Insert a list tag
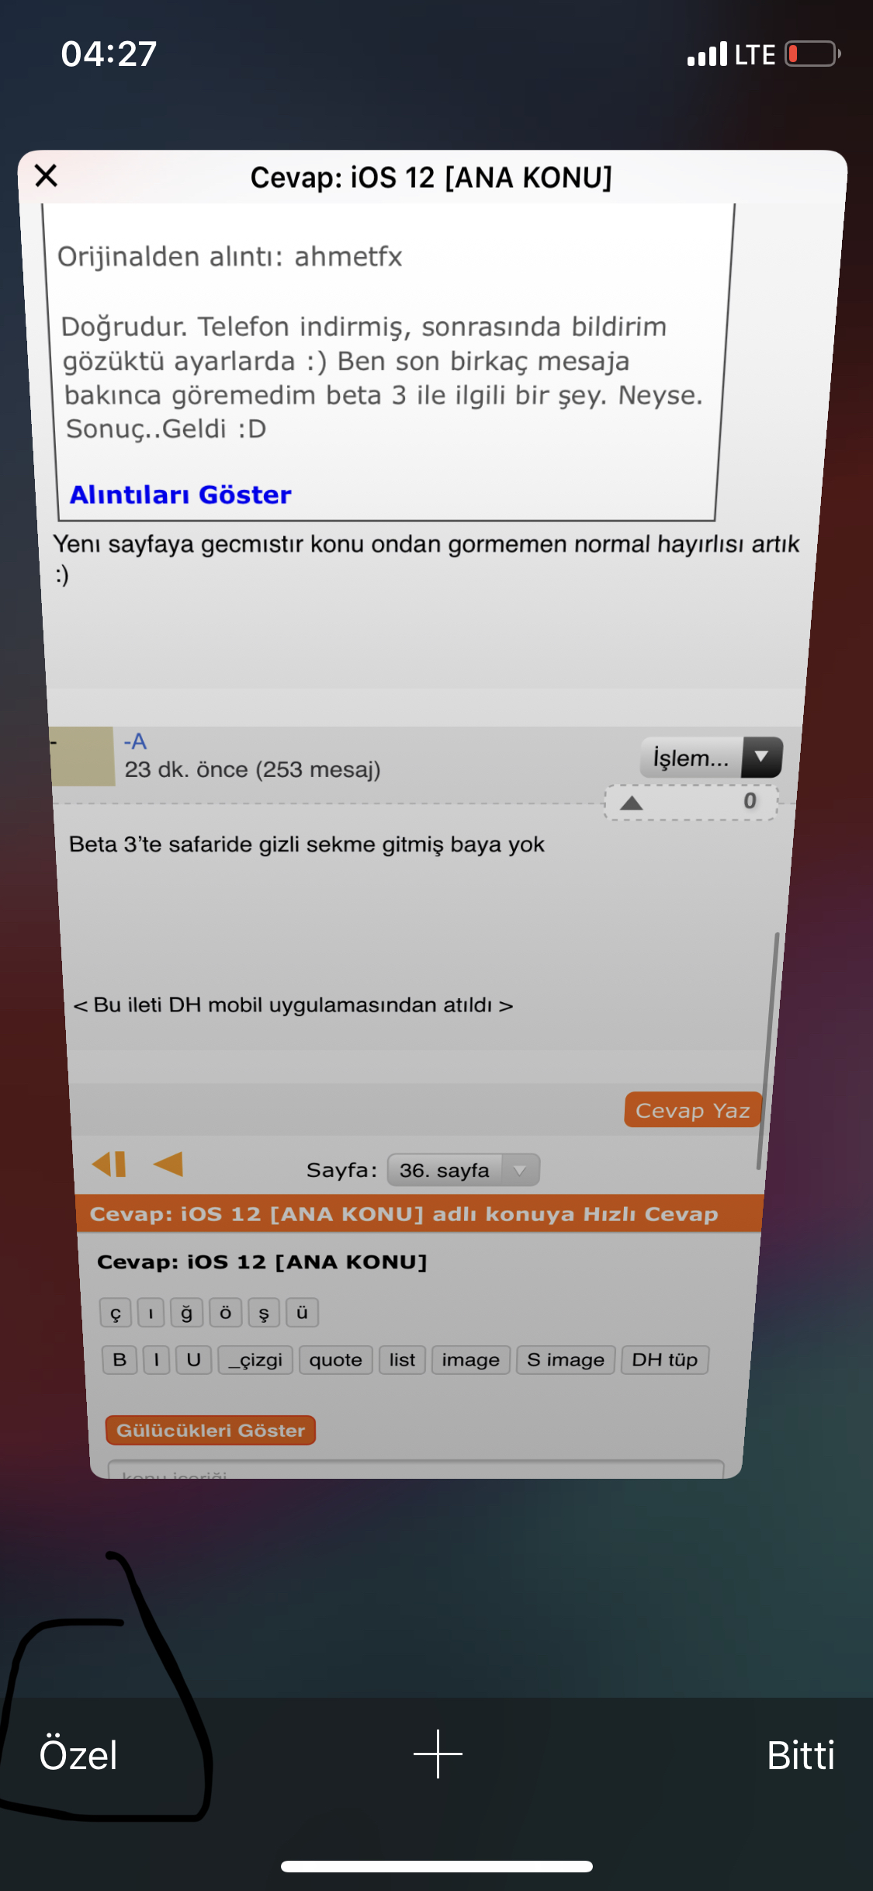873x1891 pixels. click(402, 1360)
